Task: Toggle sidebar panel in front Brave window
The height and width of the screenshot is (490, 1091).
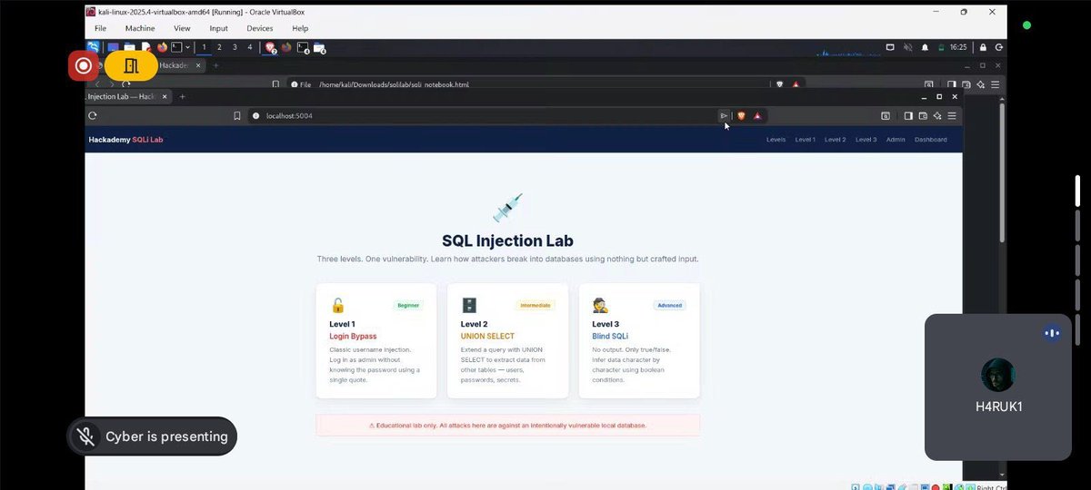Action: coord(907,115)
